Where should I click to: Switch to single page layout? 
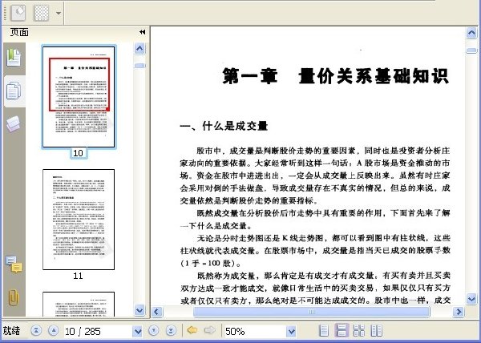pyautogui.click(x=324, y=331)
